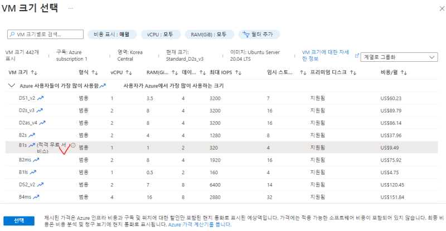Click the trending icon beside B2ms
Viewport: 446px width, 231px height.
[x=36, y=160]
